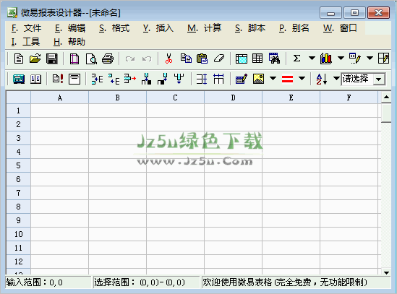Open the 工具 menu
Viewport: 397px width, 294px height.
[x=25, y=42]
